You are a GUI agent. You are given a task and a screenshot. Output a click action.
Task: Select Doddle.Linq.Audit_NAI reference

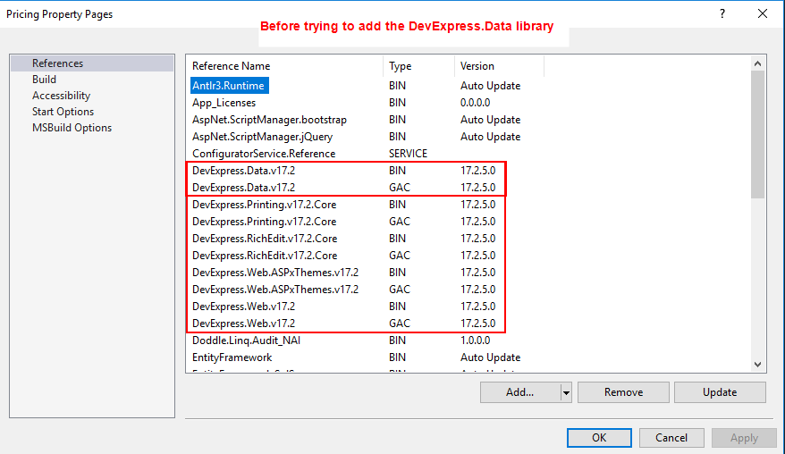pos(246,340)
